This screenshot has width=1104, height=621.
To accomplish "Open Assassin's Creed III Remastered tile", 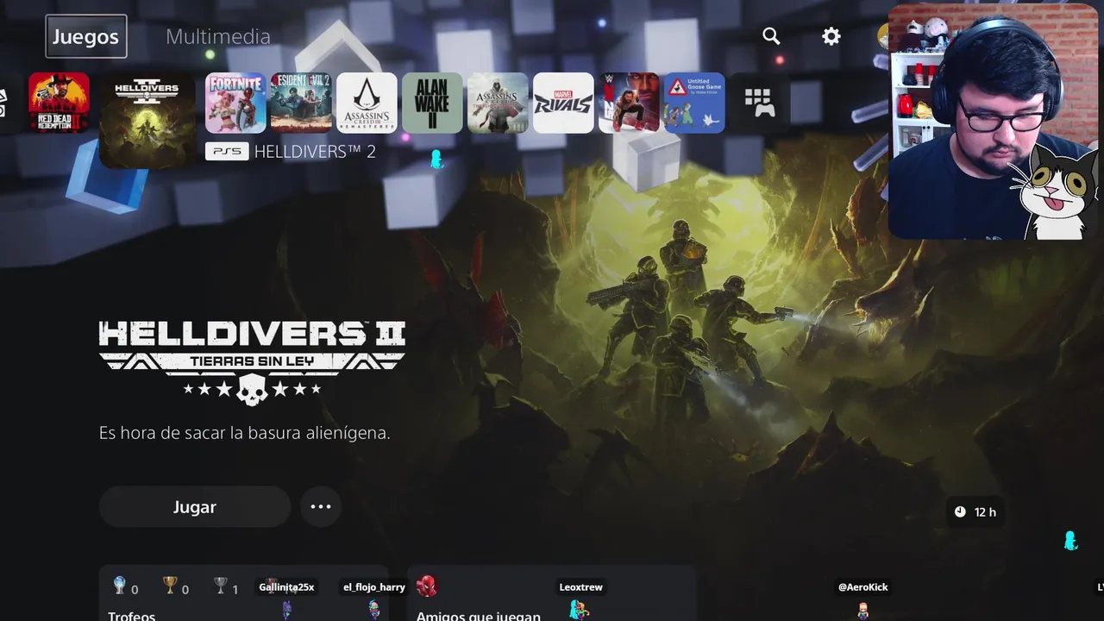I will (367, 103).
